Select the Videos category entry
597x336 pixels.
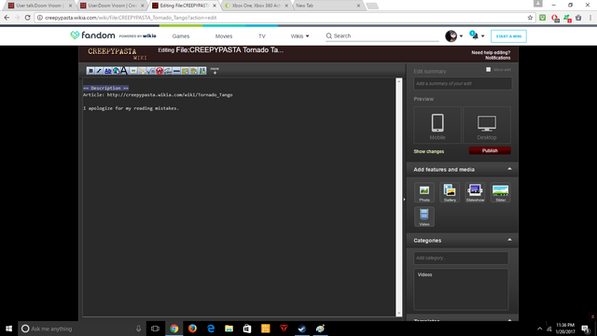pyautogui.click(x=424, y=274)
